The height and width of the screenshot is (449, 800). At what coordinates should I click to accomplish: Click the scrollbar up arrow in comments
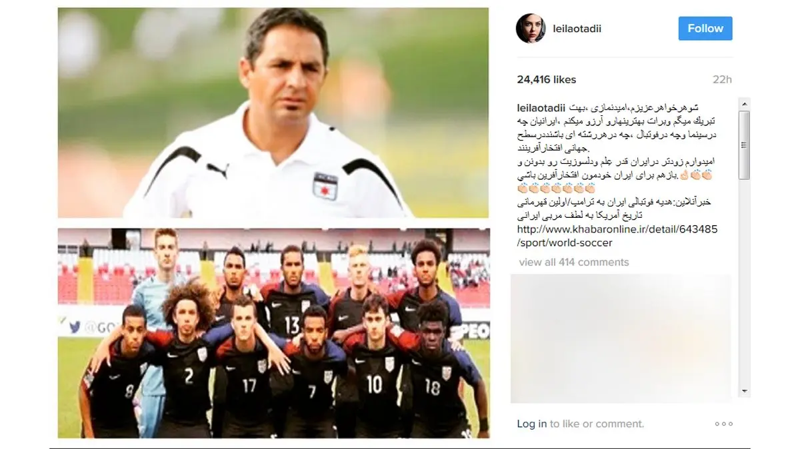(x=745, y=103)
